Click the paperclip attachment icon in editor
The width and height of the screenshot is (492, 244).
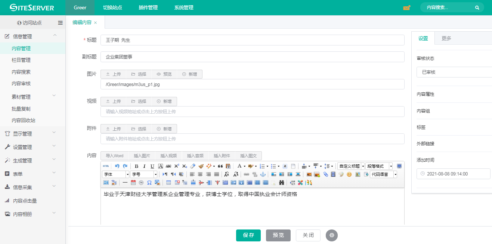tap(326, 174)
